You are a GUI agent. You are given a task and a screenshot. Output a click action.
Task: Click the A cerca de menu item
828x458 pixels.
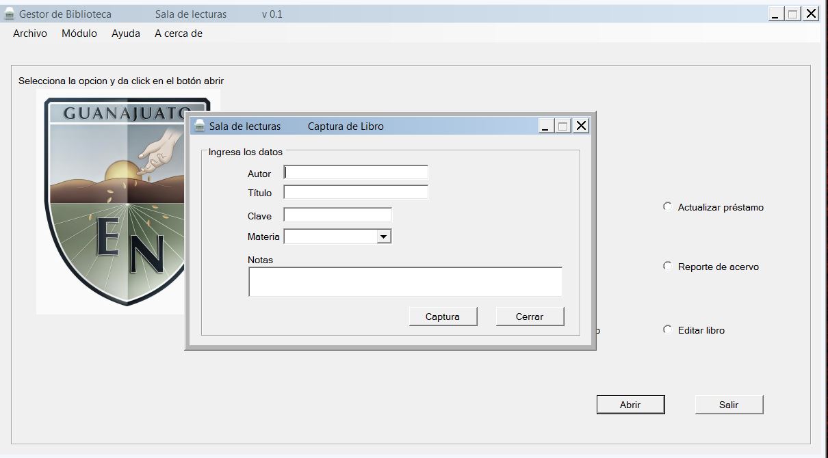pyautogui.click(x=179, y=33)
